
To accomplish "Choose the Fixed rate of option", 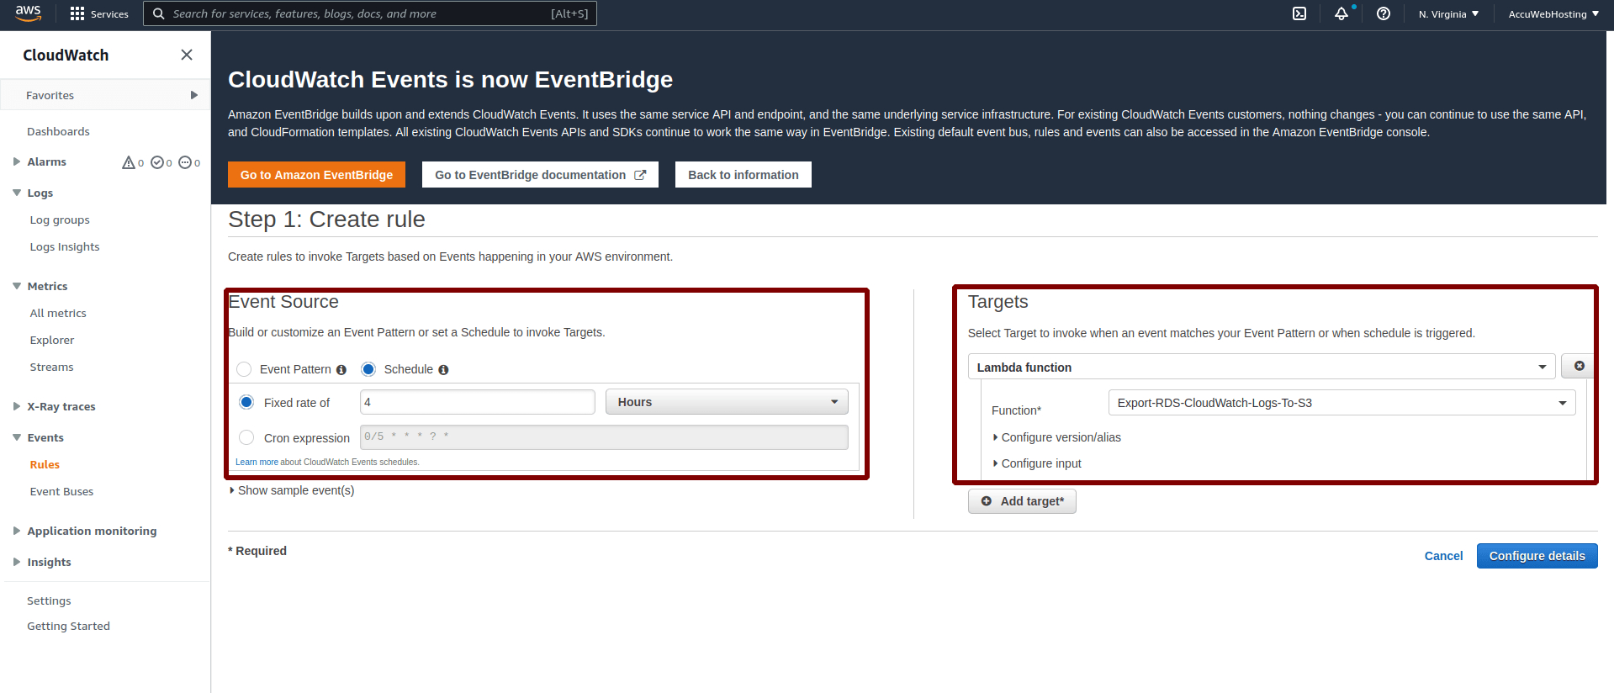I will click(x=246, y=402).
